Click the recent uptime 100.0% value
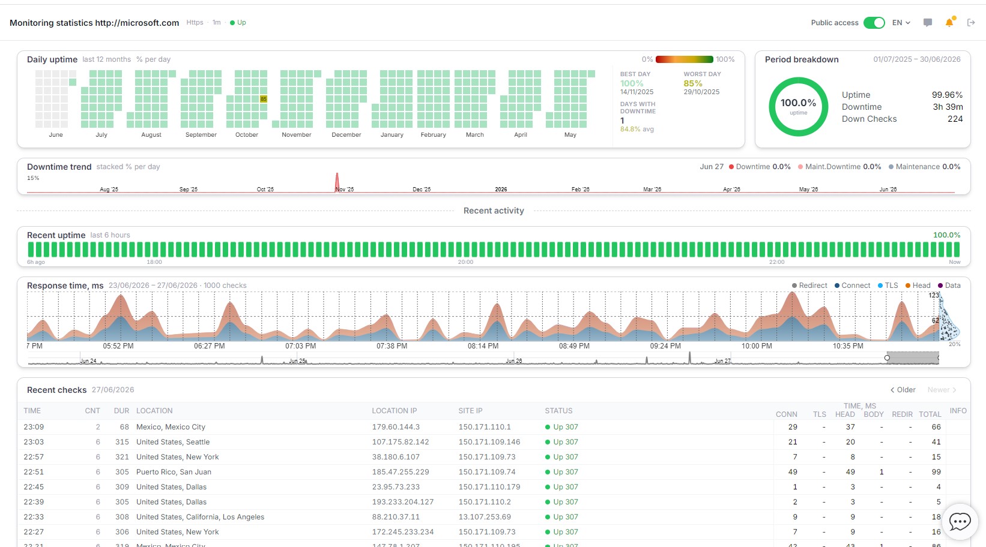Image resolution: width=986 pixels, height=547 pixels. [x=946, y=235]
